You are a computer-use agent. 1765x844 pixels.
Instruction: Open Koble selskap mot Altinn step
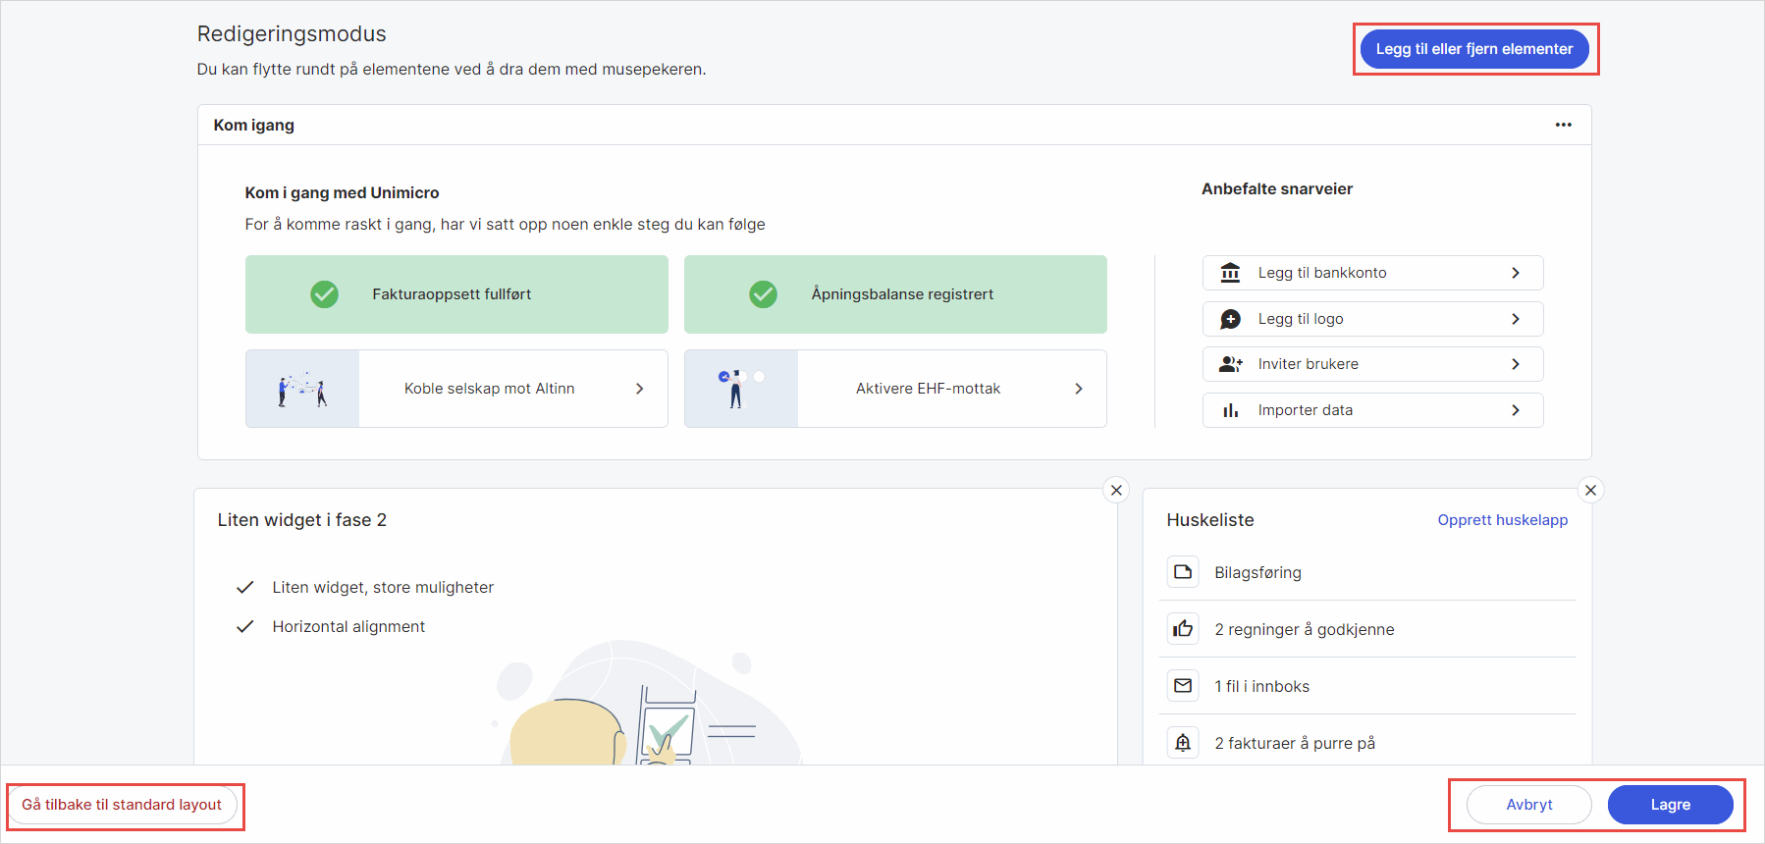(489, 389)
